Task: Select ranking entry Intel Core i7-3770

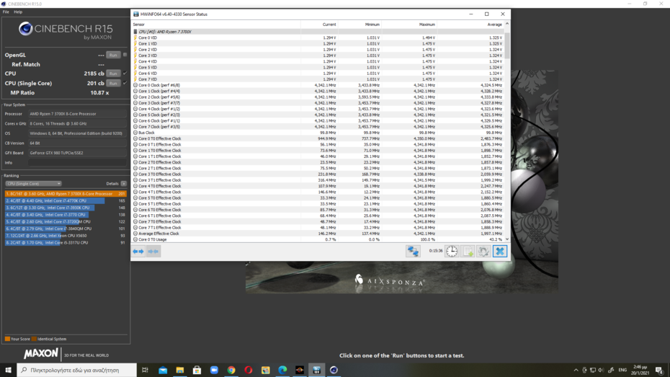Action: coord(66,215)
